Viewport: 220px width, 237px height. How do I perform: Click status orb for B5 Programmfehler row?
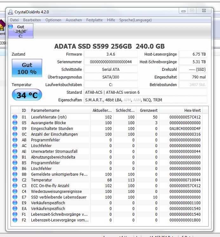point(15,163)
